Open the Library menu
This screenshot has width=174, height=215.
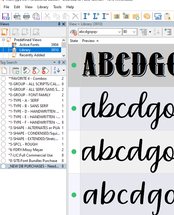point(43,7)
